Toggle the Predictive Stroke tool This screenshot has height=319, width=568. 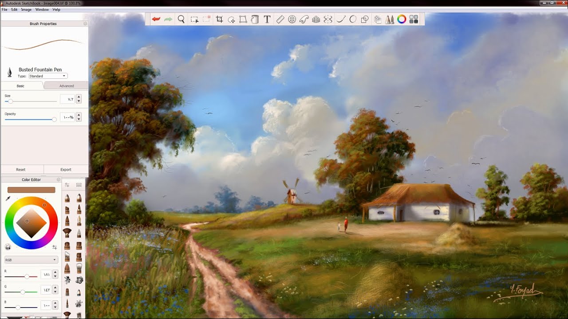tap(353, 19)
